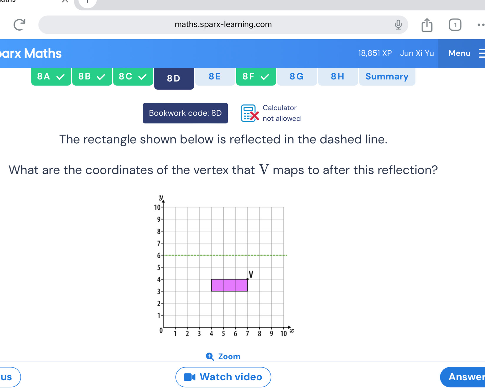Go to the 8E question tab
Viewport: 485px width, 392px height.
click(x=215, y=77)
